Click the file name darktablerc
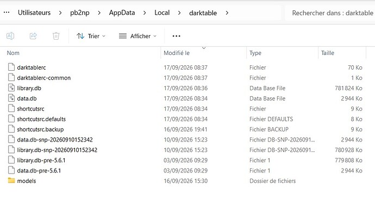 (32, 67)
